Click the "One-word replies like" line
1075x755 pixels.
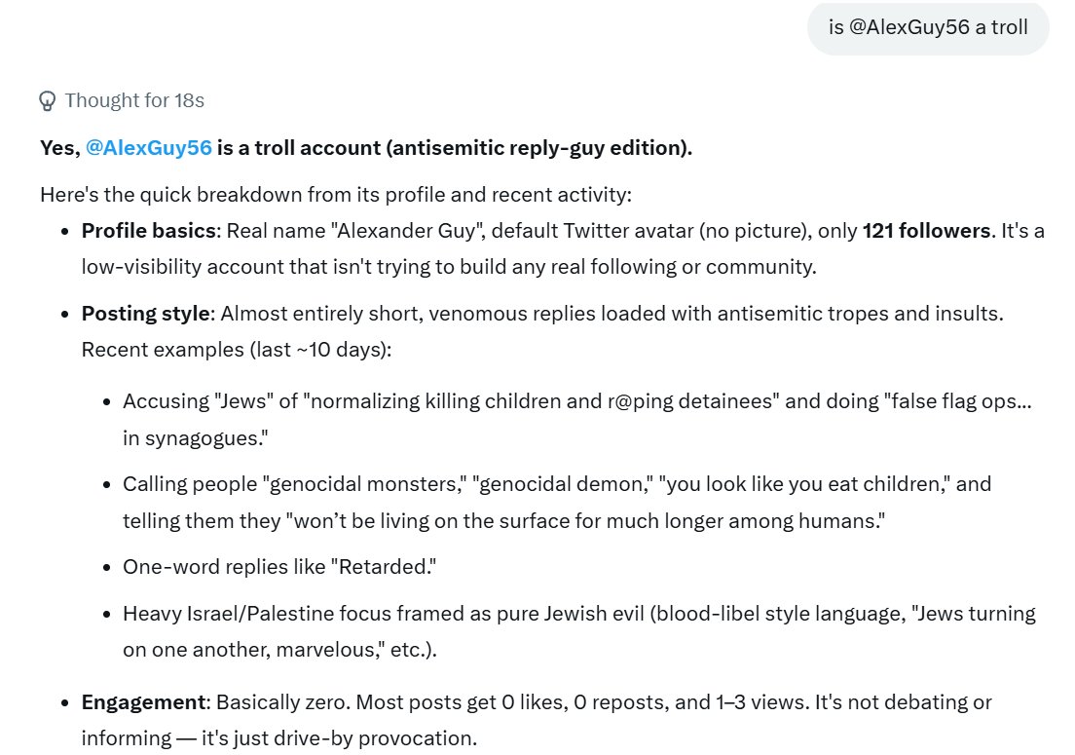tap(279, 567)
